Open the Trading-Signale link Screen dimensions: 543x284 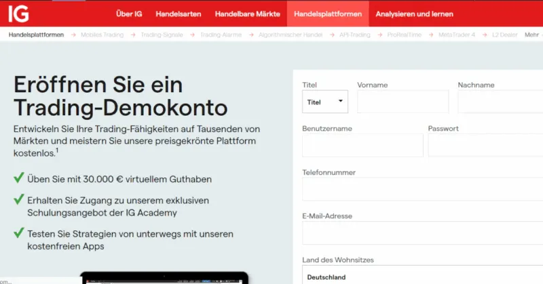point(162,35)
